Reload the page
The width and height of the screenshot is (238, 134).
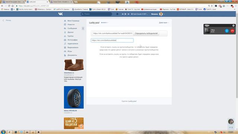tap(9, 6)
